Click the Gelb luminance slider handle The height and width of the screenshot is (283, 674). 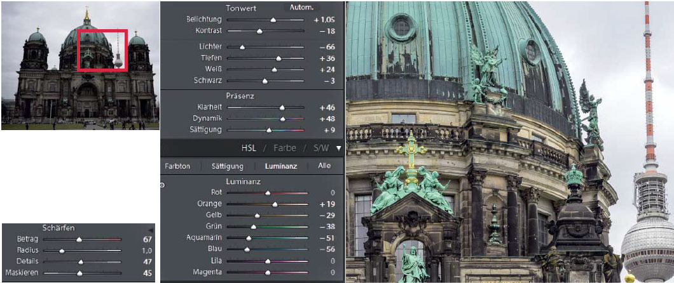click(x=257, y=216)
